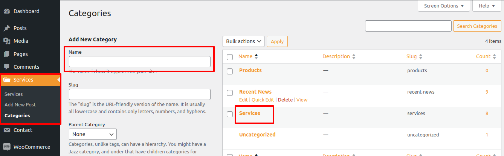504x156 pixels.
Task: Open Add New Post submenu item
Action: 20,105
